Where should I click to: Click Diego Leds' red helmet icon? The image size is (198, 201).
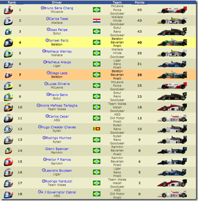pos(8,75)
